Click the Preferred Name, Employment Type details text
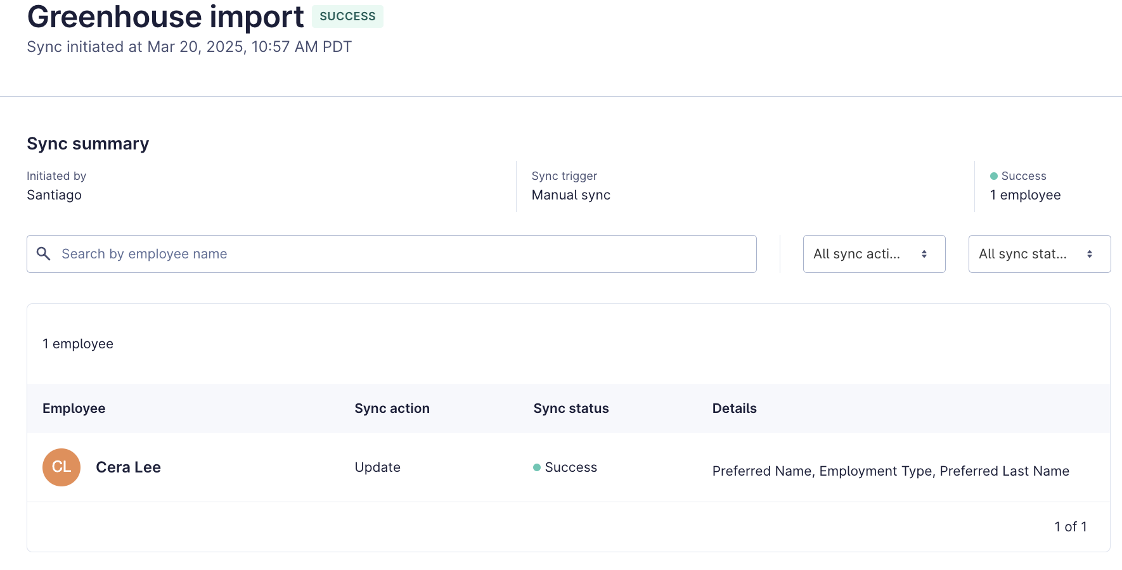This screenshot has height=570, width=1122. (x=891, y=471)
